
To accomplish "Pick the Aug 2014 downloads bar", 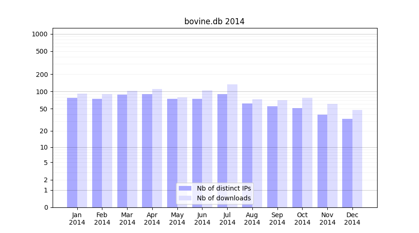I will click(x=257, y=153).
